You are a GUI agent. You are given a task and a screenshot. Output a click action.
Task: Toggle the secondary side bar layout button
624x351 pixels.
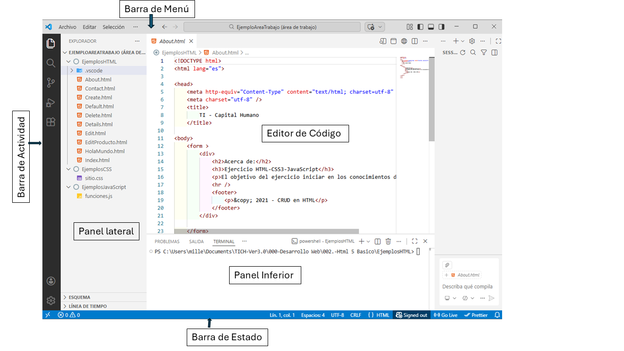click(x=442, y=27)
